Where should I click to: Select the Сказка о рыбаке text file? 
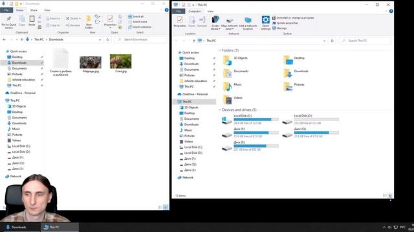60,62
